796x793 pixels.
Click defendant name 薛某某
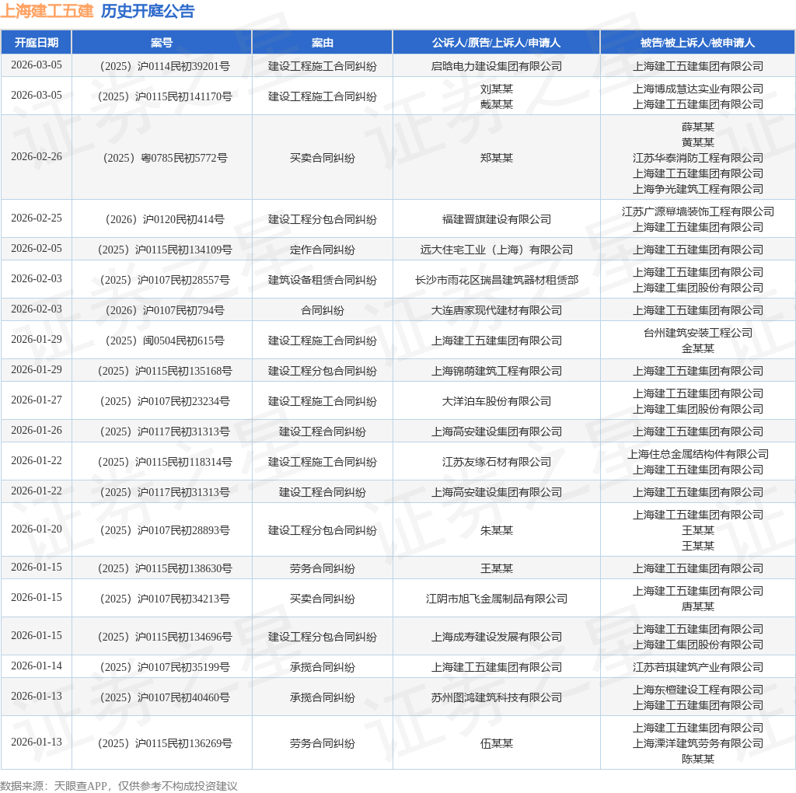697,127
